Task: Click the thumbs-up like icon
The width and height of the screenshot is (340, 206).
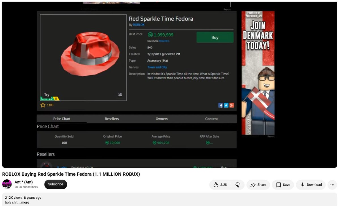Action: pos(216,185)
